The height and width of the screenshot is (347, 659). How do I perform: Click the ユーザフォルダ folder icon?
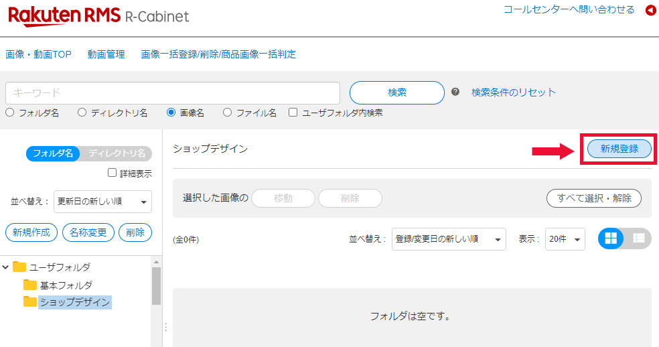pyautogui.click(x=19, y=267)
